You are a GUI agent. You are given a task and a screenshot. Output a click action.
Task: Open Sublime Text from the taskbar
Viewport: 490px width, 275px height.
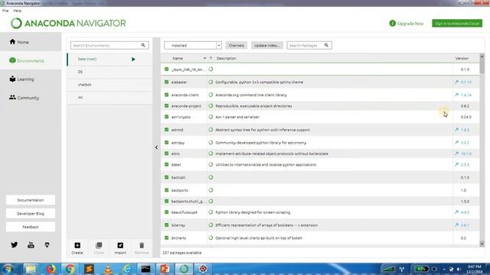[89, 268]
